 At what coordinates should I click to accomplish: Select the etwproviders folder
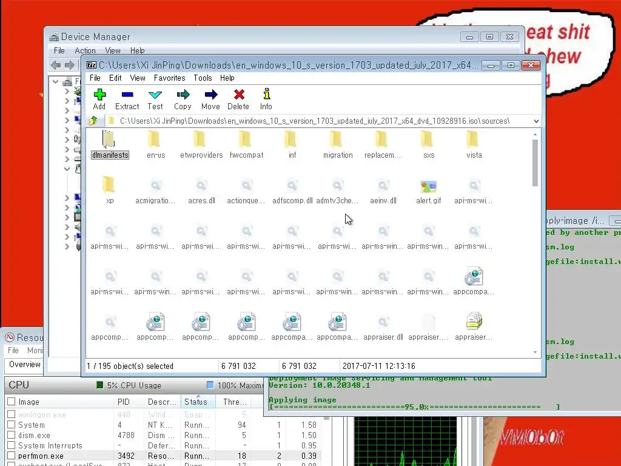click(201, 145)
